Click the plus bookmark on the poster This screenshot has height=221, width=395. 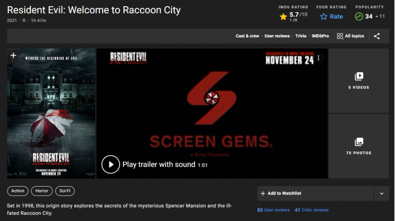point(14,55)
